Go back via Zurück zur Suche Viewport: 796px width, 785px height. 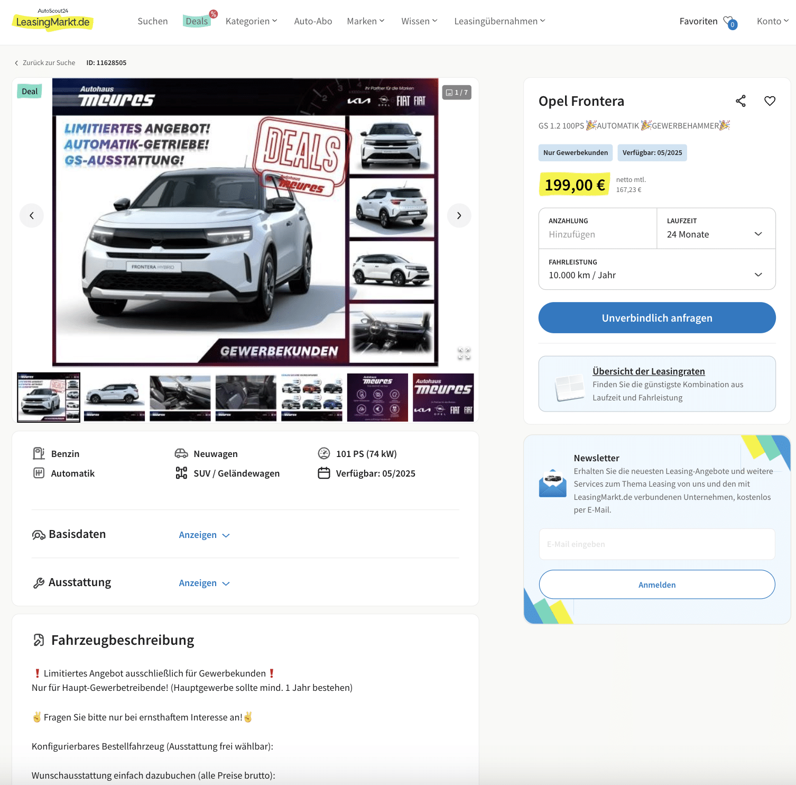49,63
